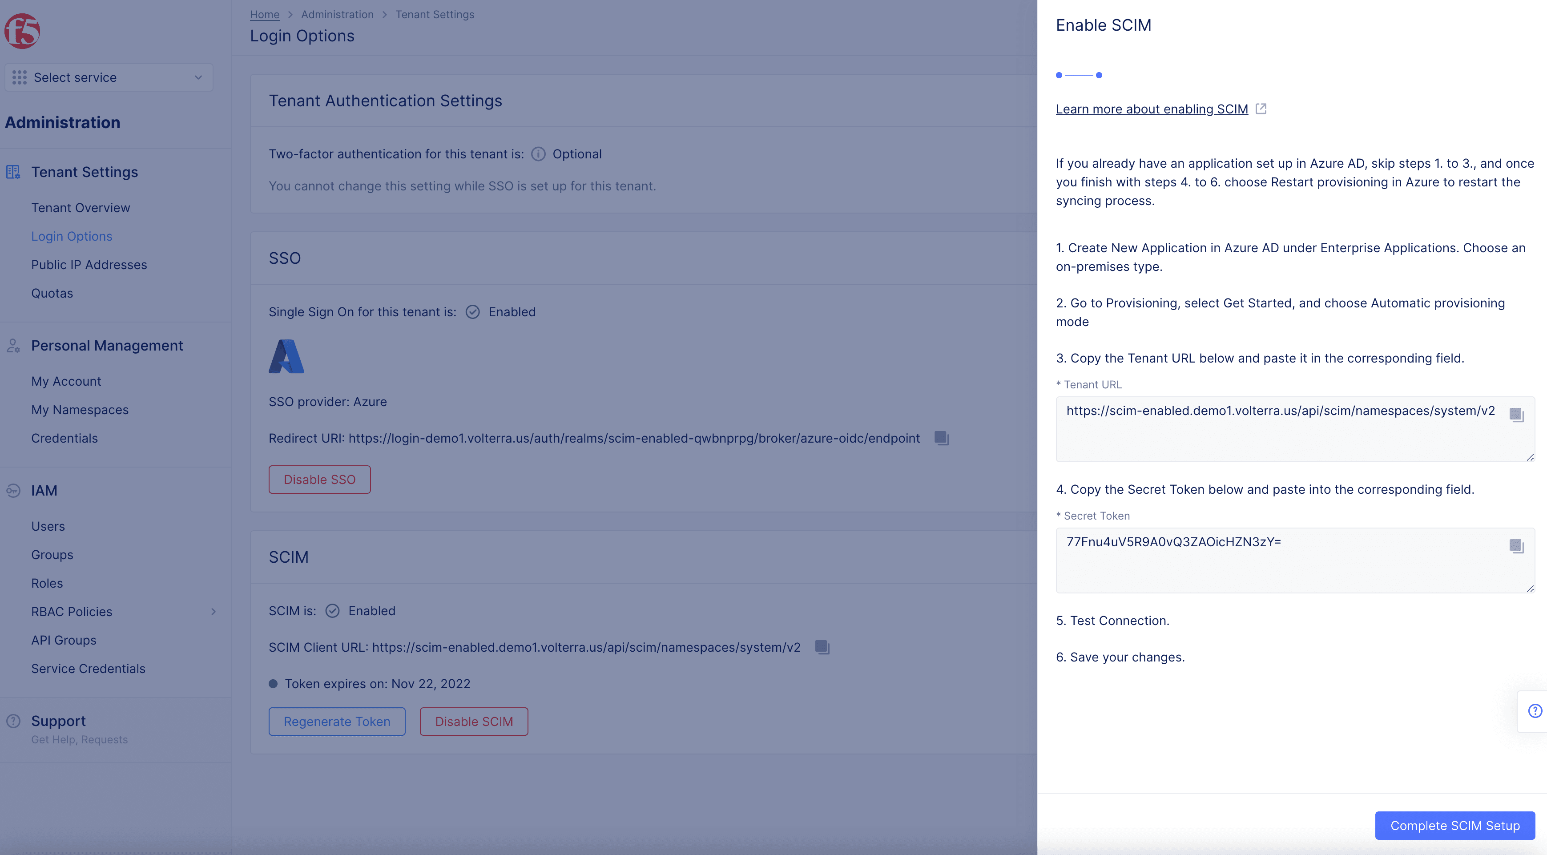
Task: Copy the Secret Token
Action: coord(1516,546)
